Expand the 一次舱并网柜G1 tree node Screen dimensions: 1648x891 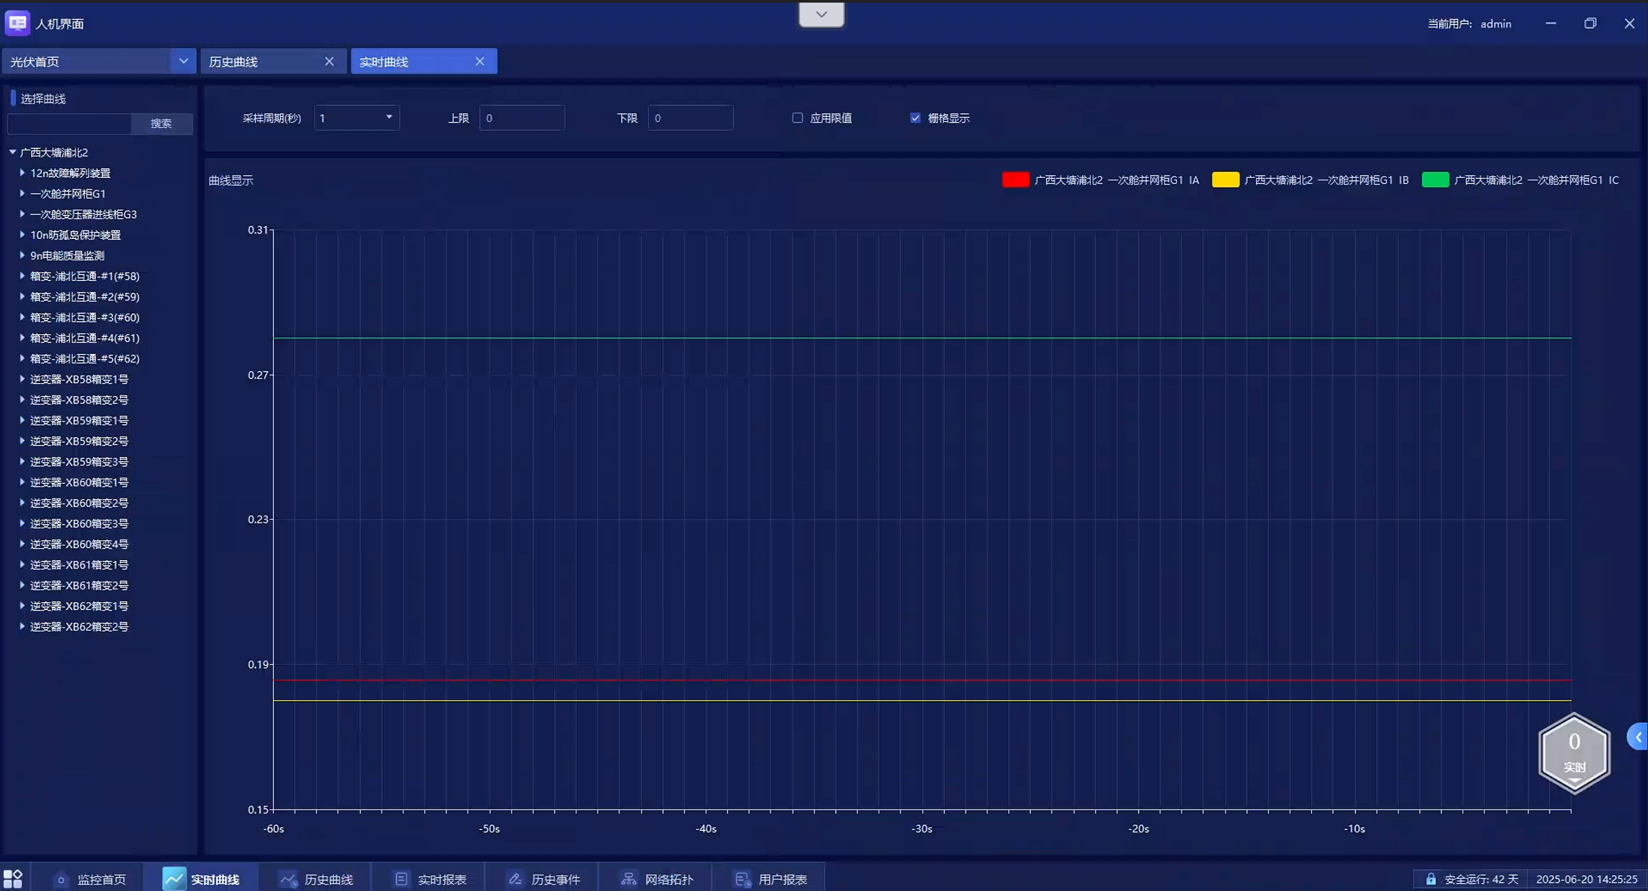coord(22,194)
